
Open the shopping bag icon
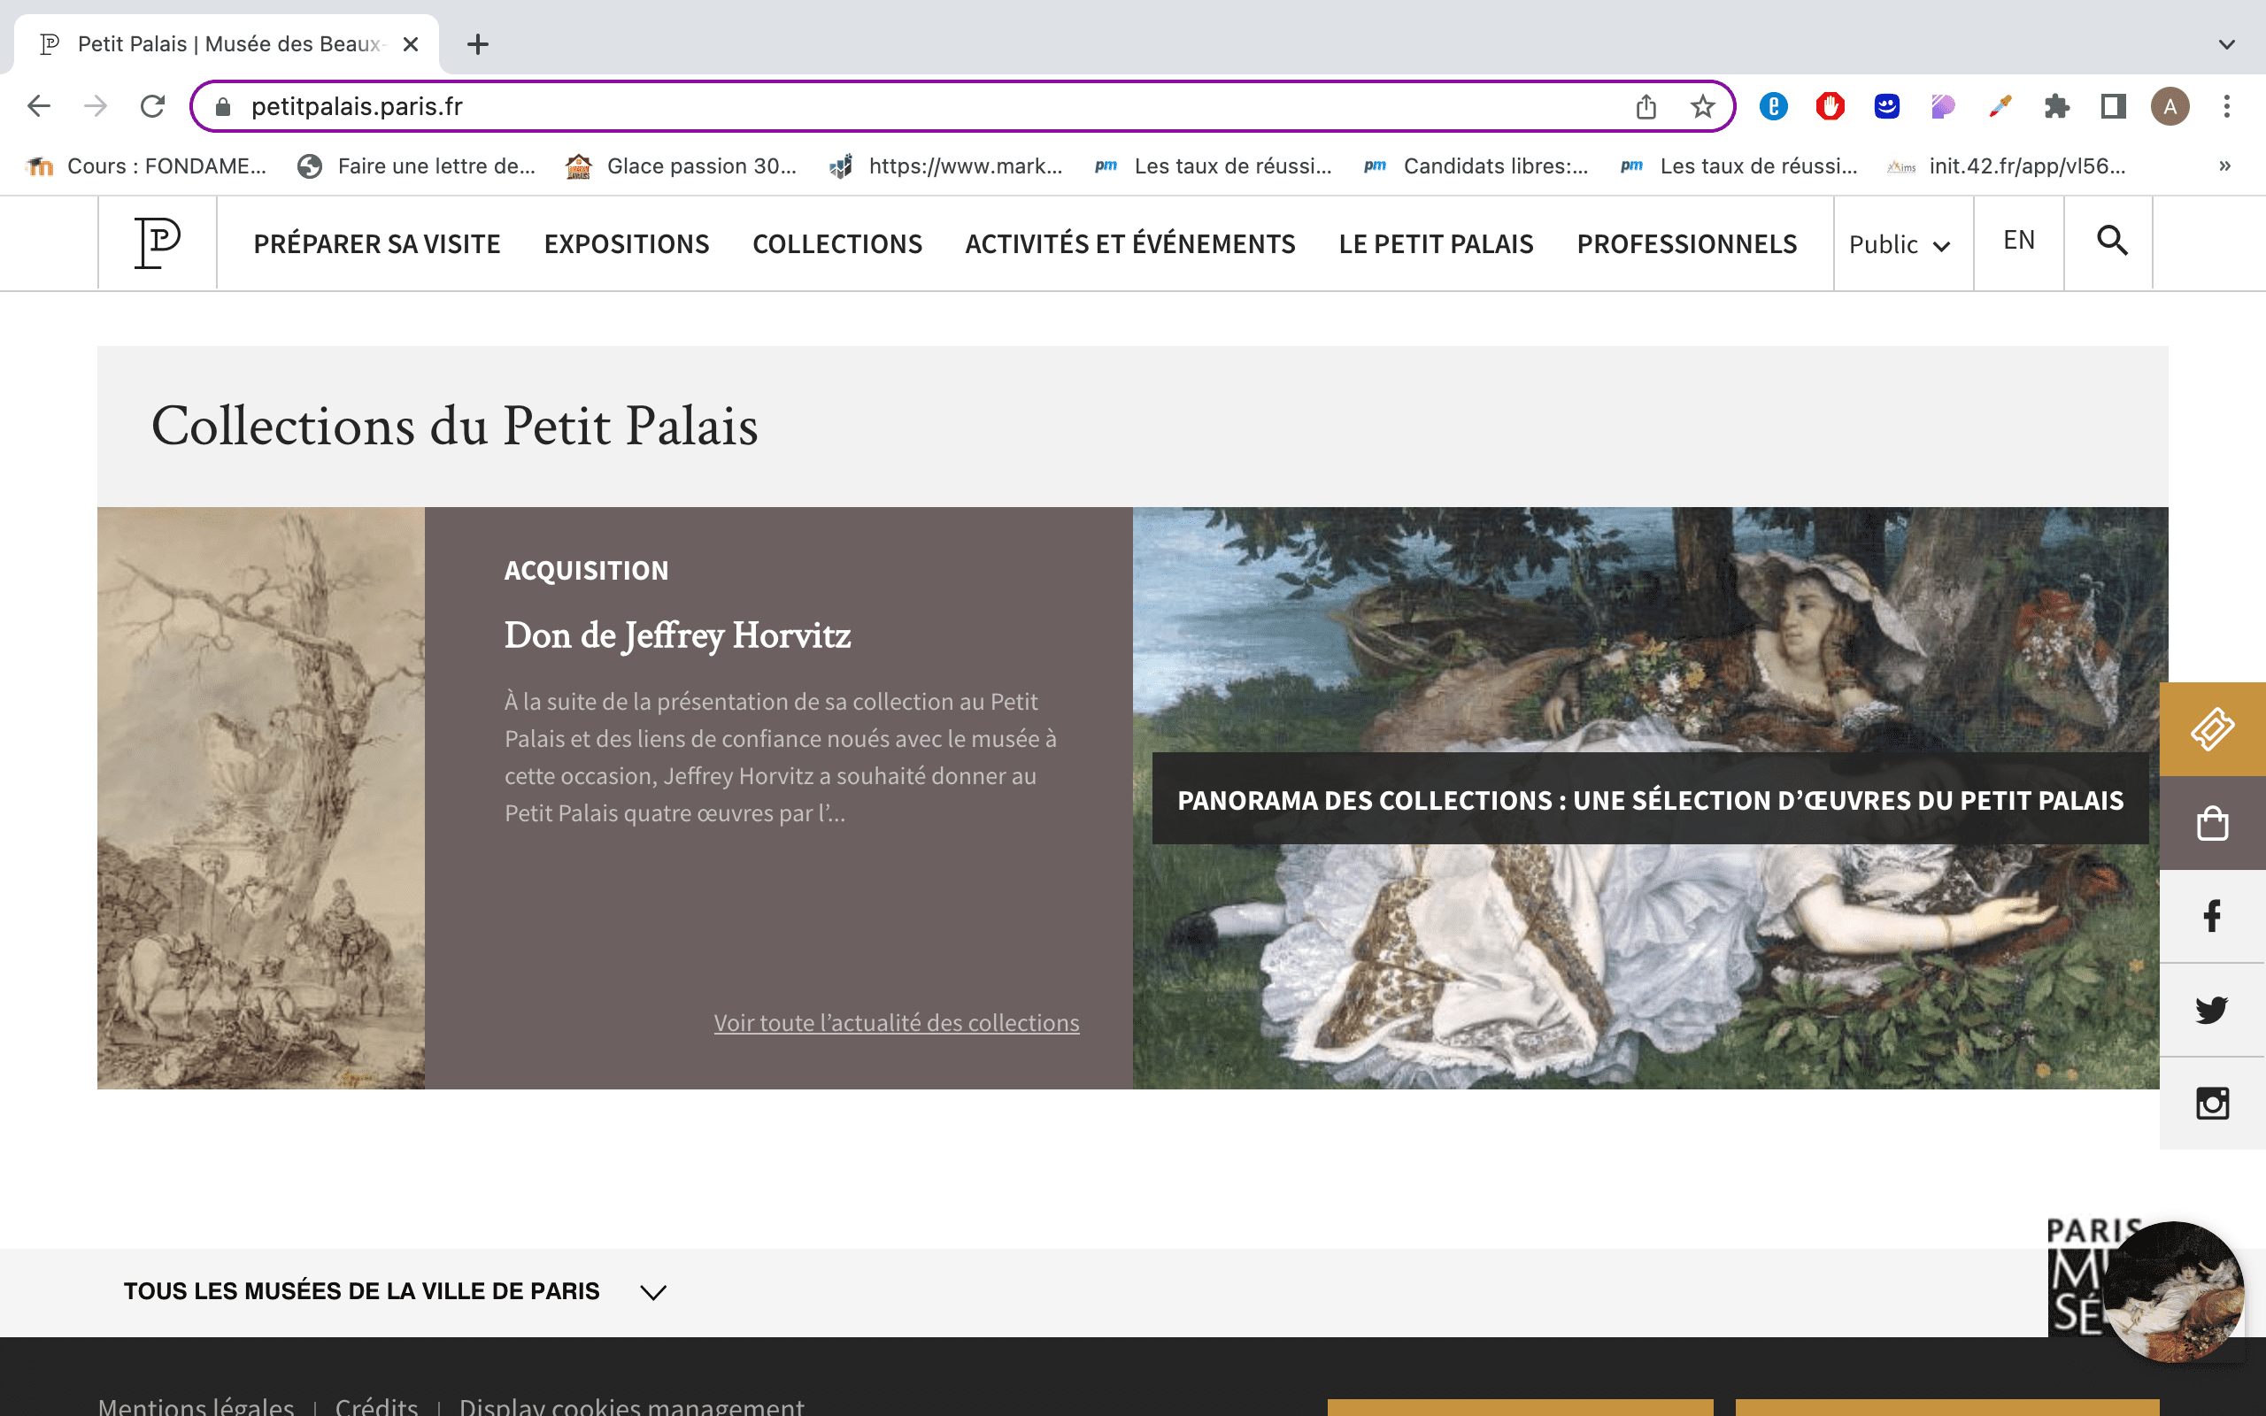pyautogui.click(x=2212, y=823)
